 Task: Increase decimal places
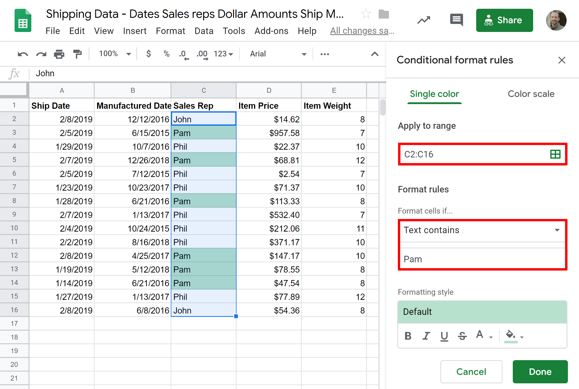[x=202, y=55]
